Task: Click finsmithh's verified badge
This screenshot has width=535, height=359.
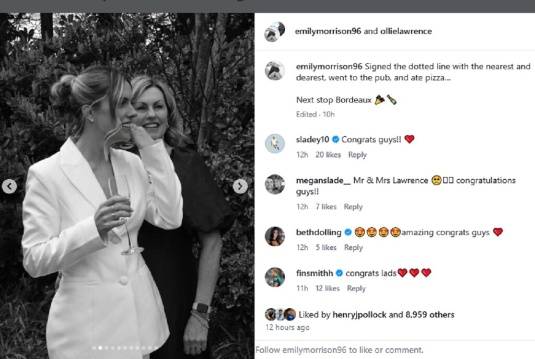Action: pyautogui.click(x=340, y=273)
